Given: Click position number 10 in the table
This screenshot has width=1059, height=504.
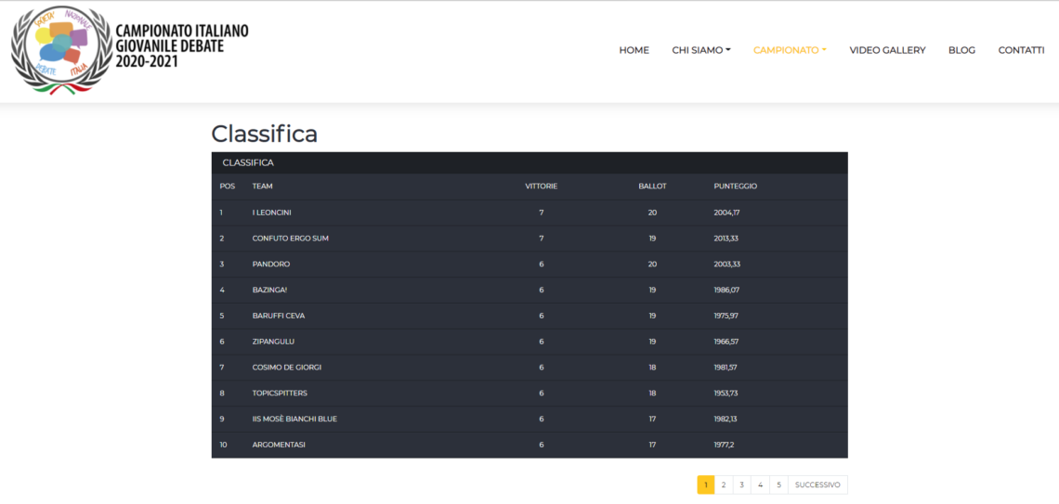Looking at the screenshot, I should pyautogui.click(x=224, y=445).
